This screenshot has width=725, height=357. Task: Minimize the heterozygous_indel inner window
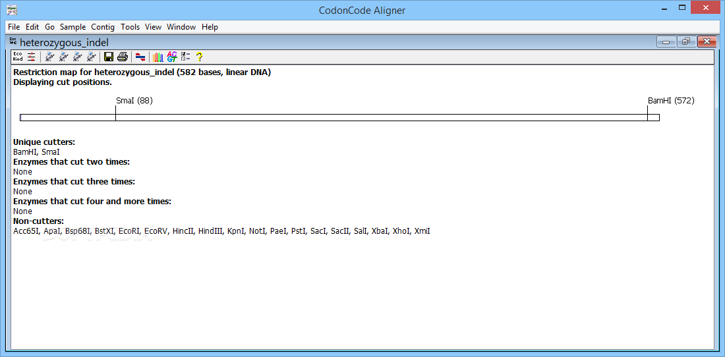tap(666, 42)
